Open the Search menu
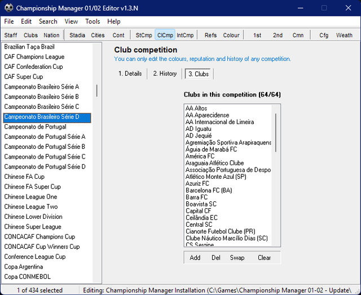The image size is (361, 295). 48,21
